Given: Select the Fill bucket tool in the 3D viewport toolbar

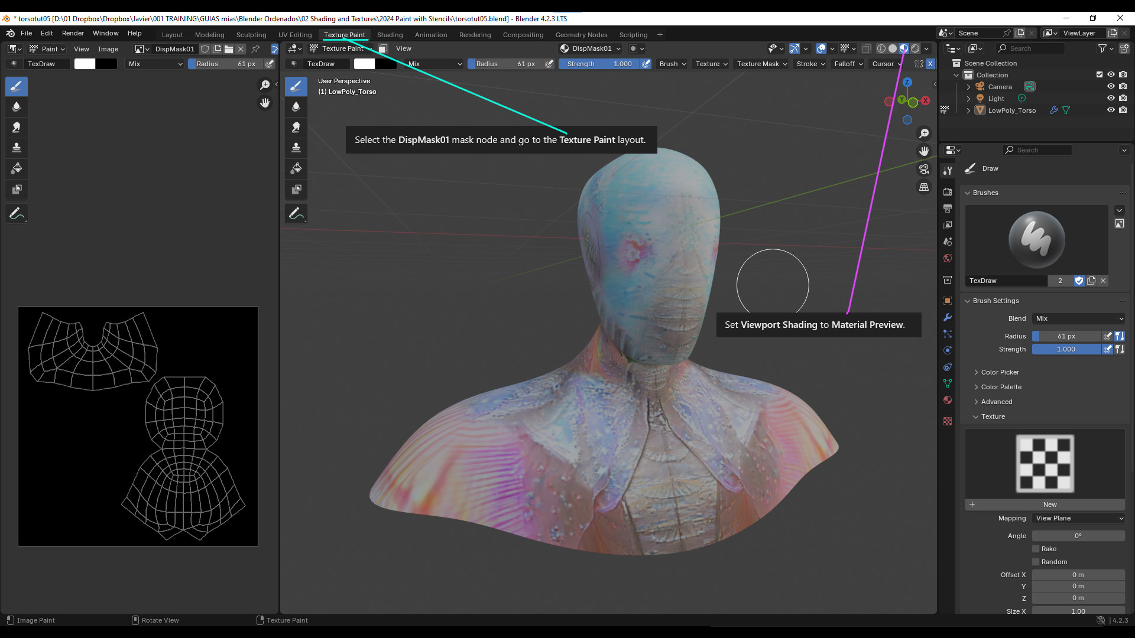Looking at the screenshot, I should 296,168.
